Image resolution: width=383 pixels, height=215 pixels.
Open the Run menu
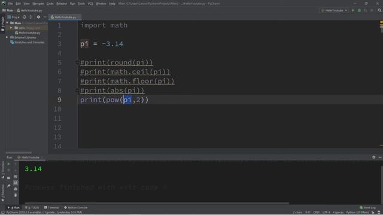pos(72,4)
